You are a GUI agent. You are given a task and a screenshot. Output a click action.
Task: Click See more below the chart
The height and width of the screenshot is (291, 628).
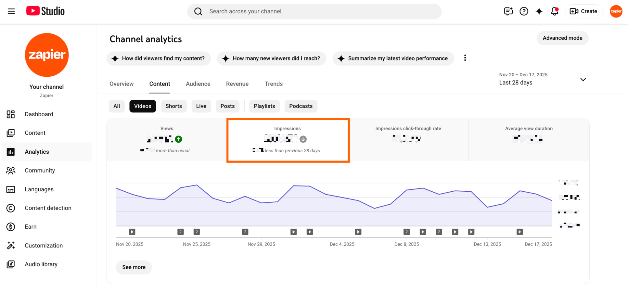coord(134,267)
